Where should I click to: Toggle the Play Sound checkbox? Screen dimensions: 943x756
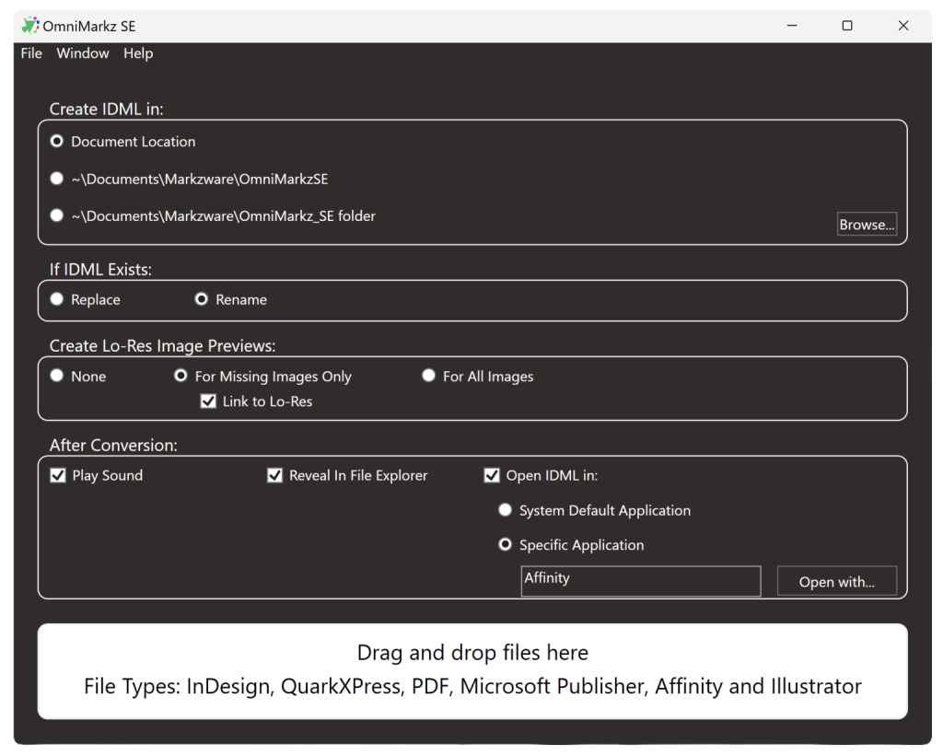tap(58, 476)
